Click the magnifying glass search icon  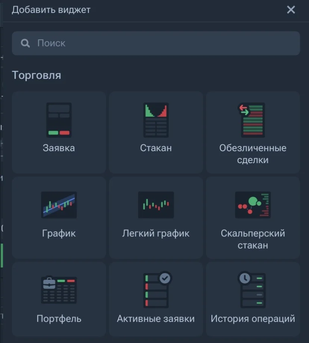click(25, 43)
